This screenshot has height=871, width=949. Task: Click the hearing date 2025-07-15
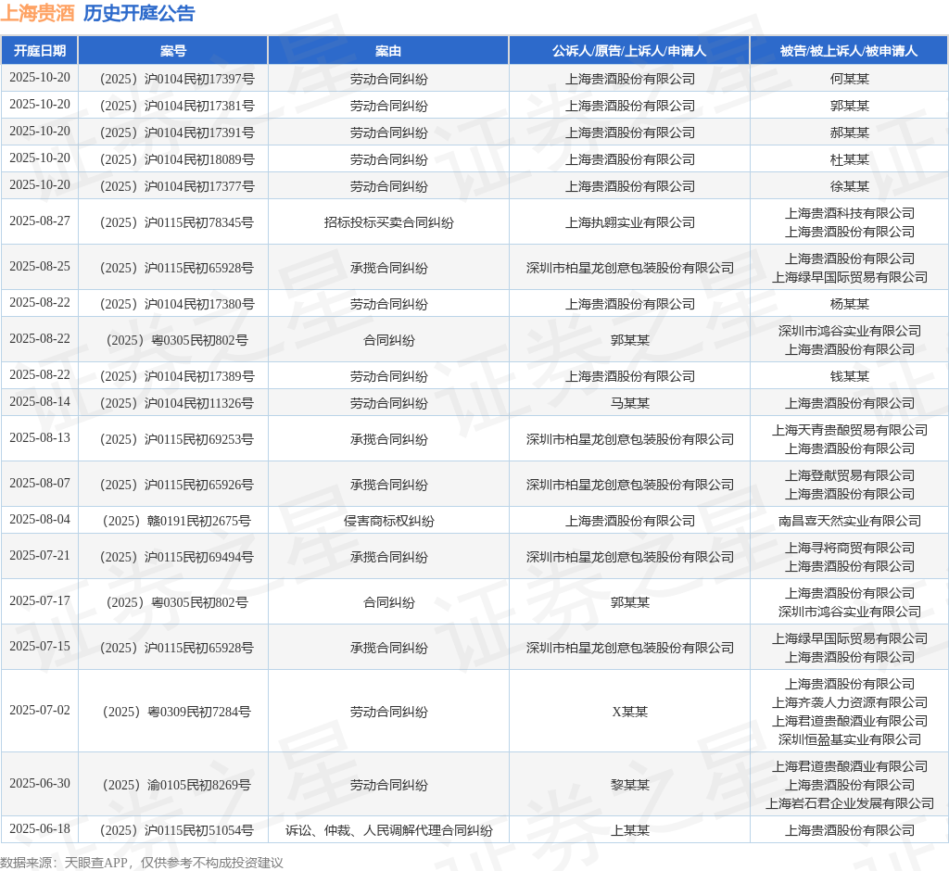(x=39, y=647)
